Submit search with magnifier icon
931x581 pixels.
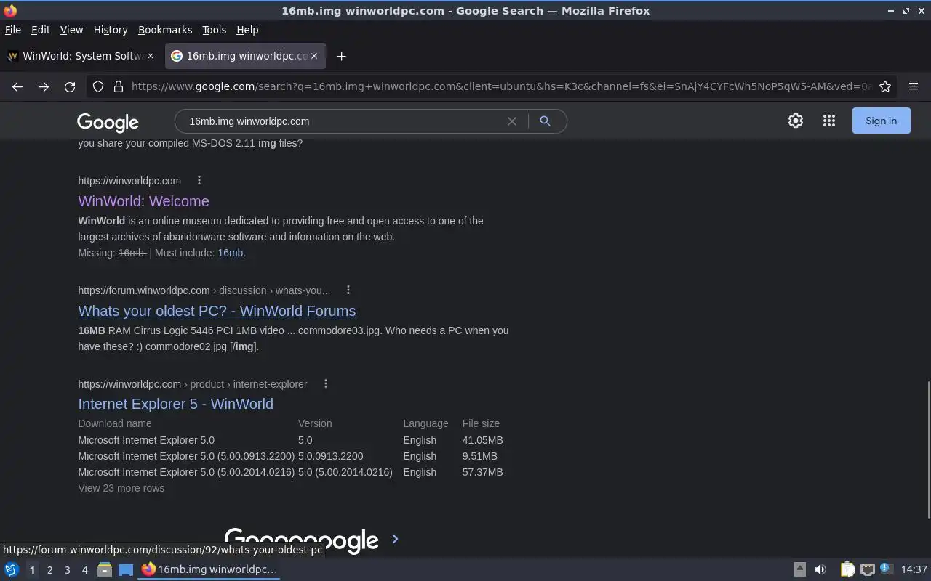tap(545, 121)
